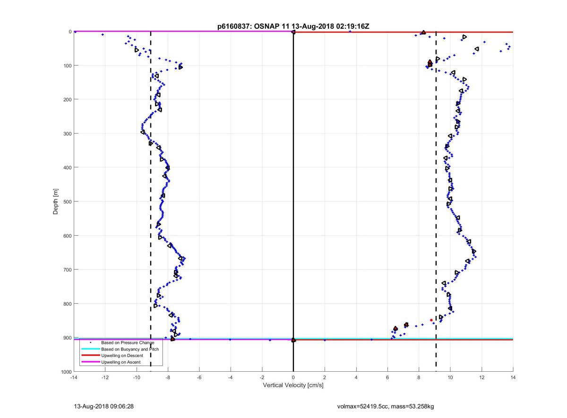Pick the red line sample in the legend
Viewport: 567px width, 418px height.
(x=90, y=356)
